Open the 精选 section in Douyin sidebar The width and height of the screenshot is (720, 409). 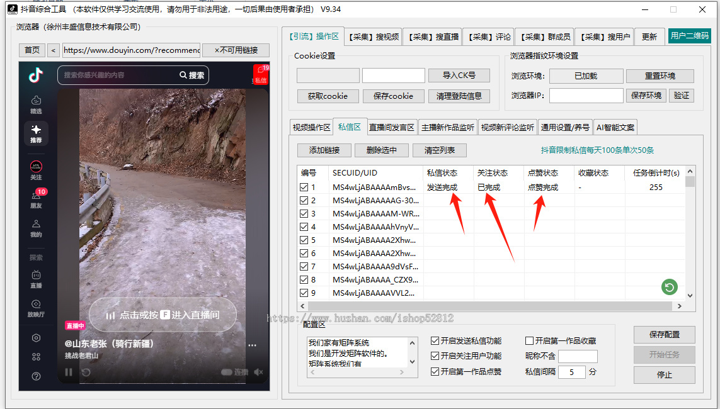(x=36, y=105)
